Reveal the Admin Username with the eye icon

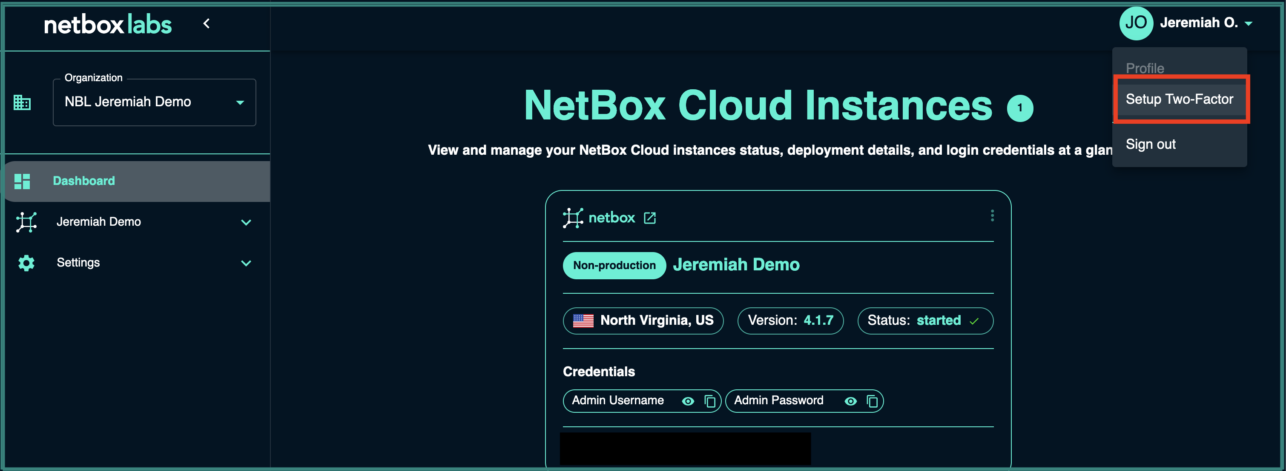687,401
